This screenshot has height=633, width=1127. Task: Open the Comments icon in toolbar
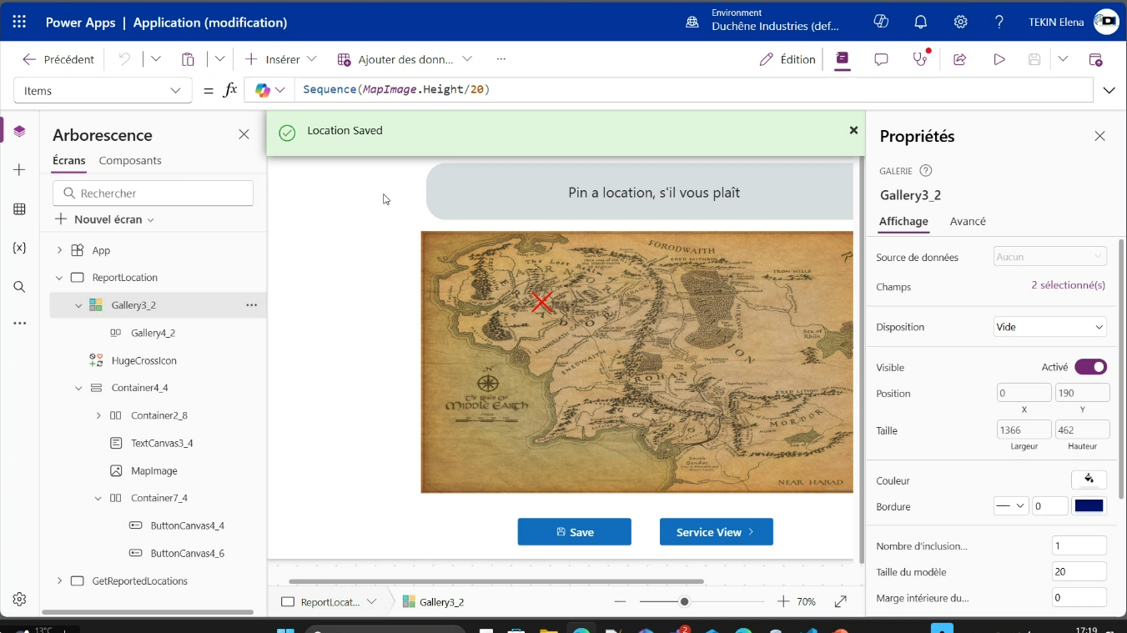[881, 59]
